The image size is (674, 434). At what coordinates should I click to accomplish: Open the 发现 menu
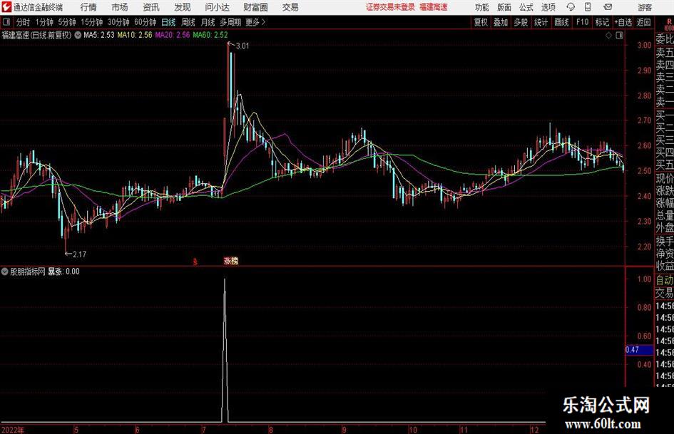tap(183, 7)
